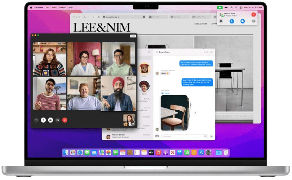Switch FaceTime layout with Grid button
This screenshot has width=292, height=180.
[x=133, y=36]
